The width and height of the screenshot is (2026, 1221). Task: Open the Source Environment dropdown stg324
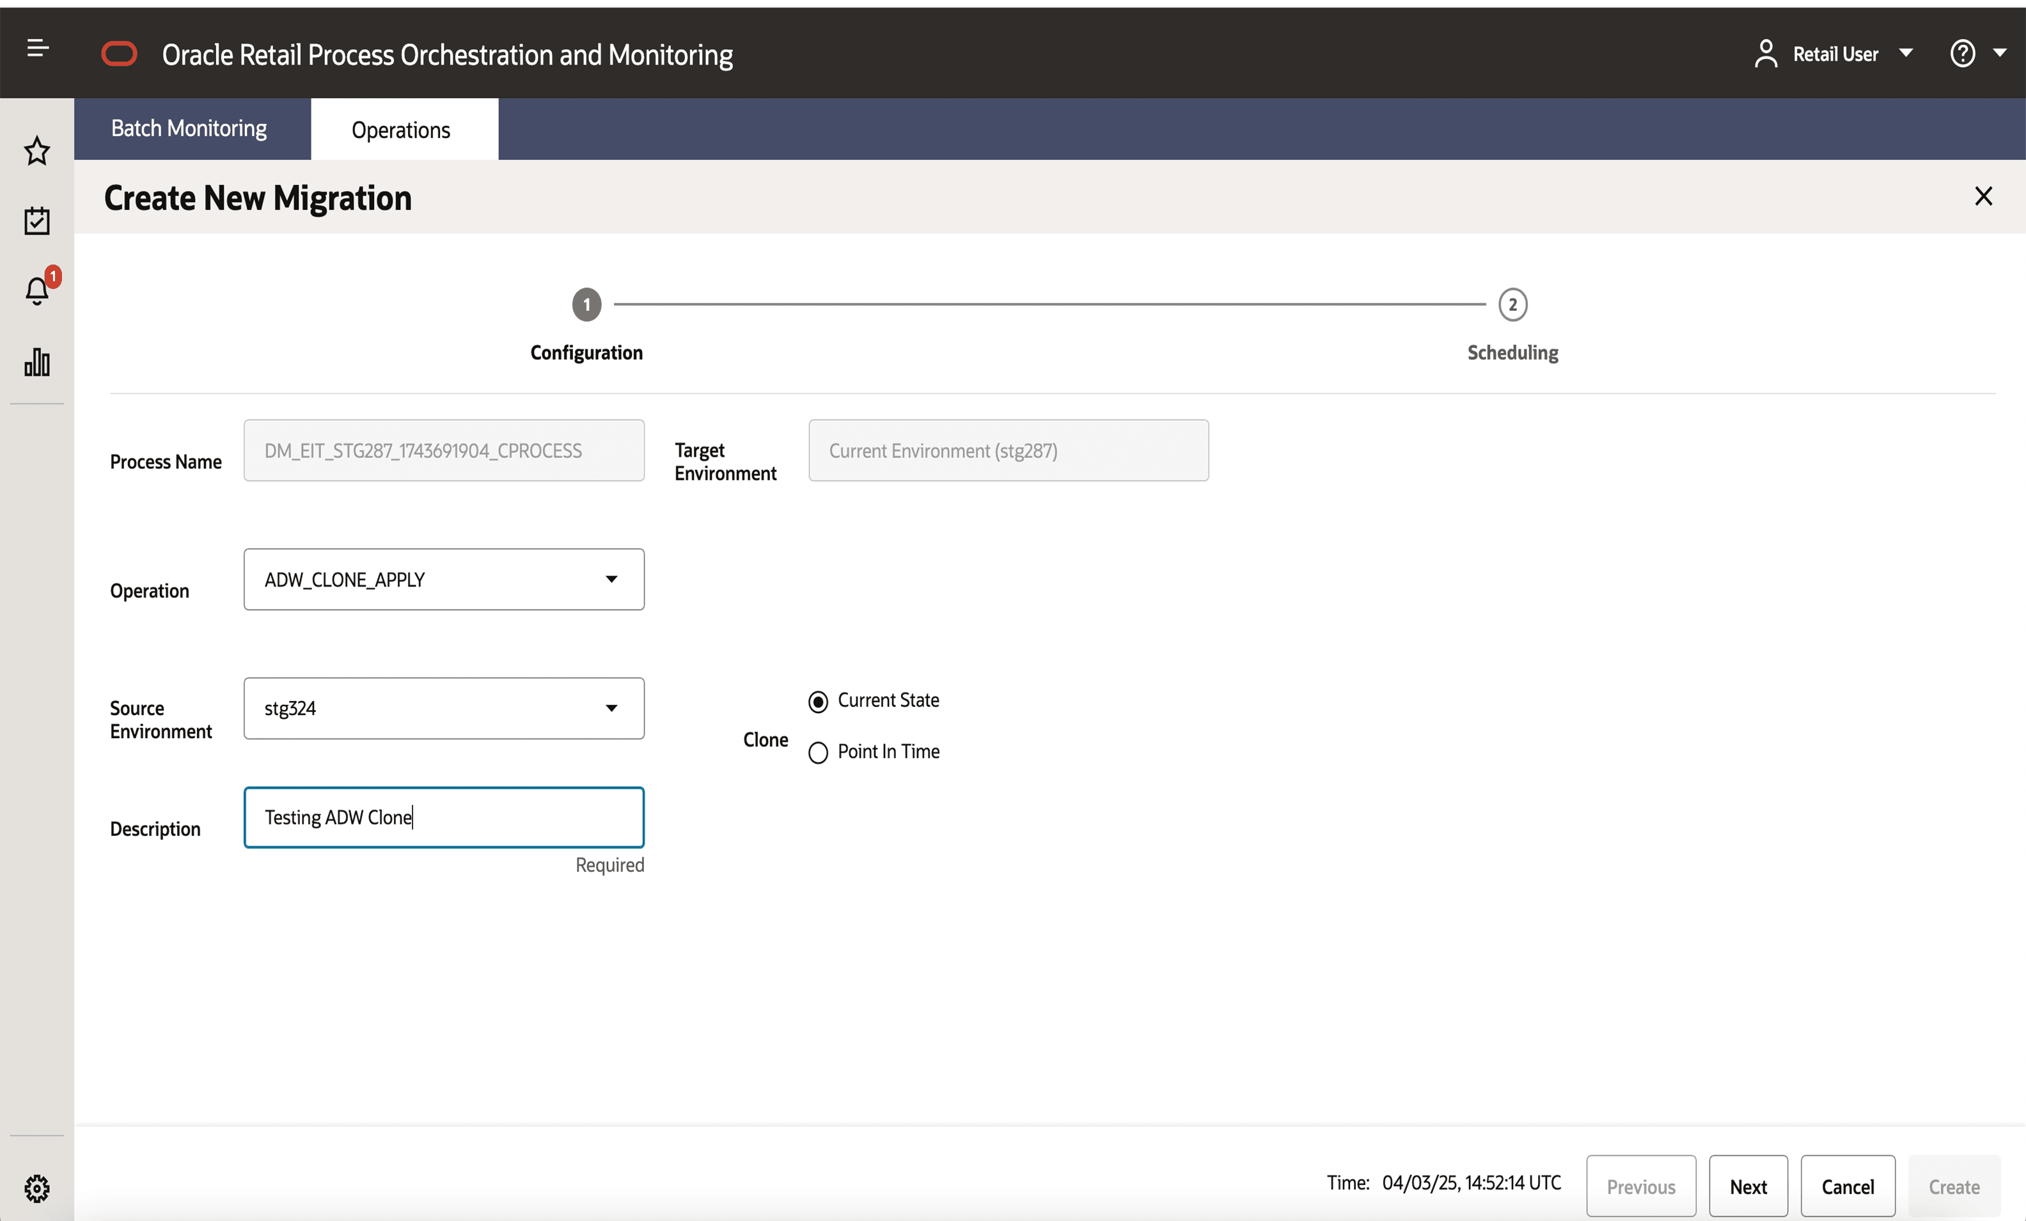point(444,708)
